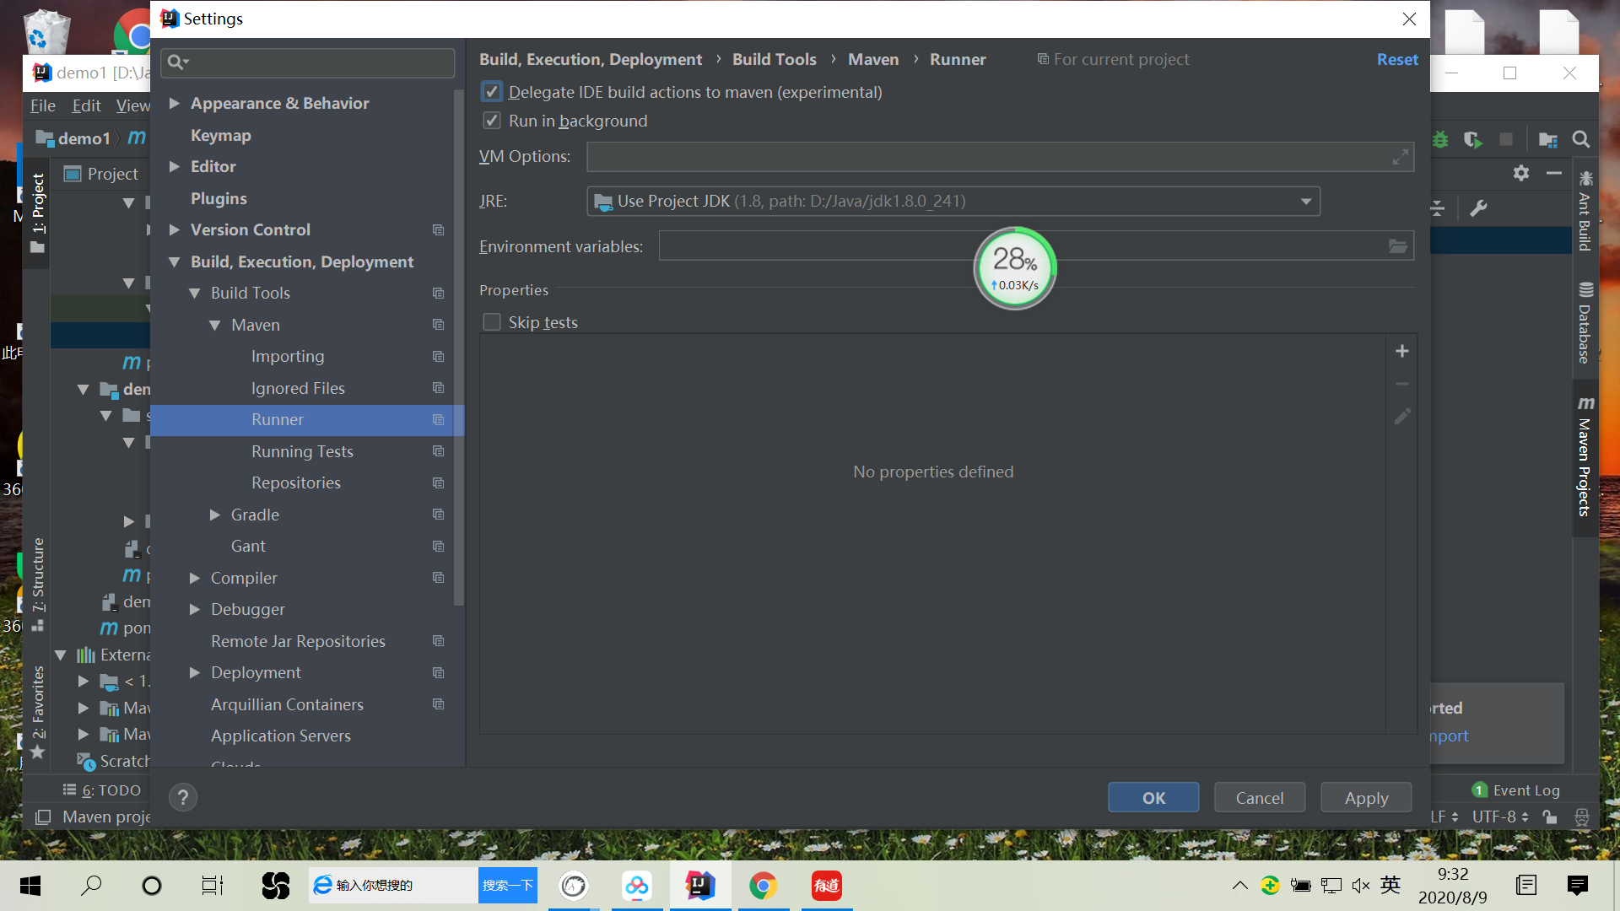Click the expand VM Options field icon

[x=1401, y=157]
